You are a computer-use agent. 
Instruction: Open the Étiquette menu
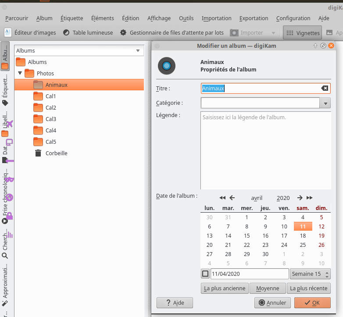(72, 18)
